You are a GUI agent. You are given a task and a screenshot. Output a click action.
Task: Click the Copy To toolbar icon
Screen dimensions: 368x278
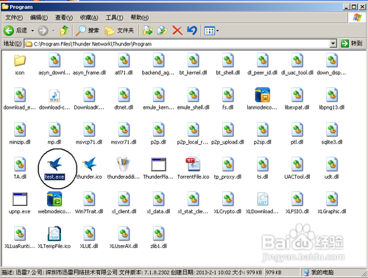[x=162, y=30]
